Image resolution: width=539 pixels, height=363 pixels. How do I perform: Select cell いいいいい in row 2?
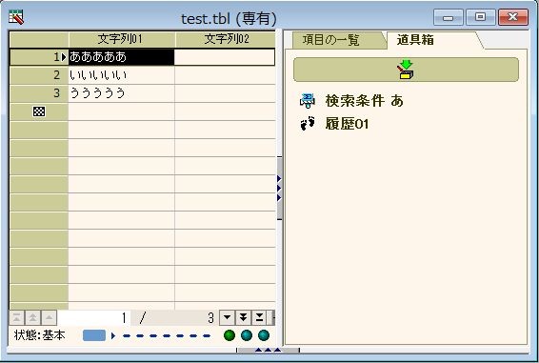coord(121,75)
